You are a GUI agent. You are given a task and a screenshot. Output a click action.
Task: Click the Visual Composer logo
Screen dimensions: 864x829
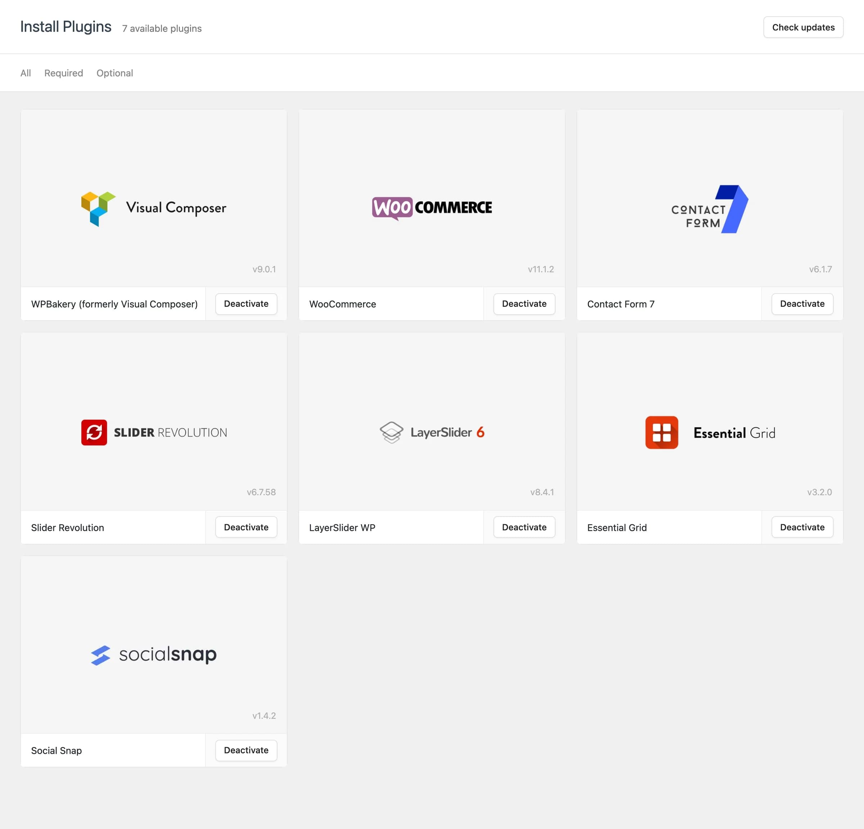tap(153, 208)
